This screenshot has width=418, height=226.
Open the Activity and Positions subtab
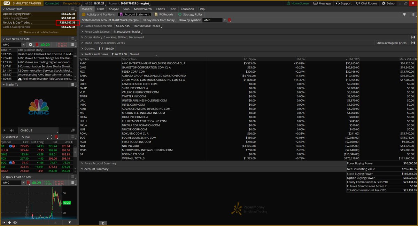tap(98, 15)
